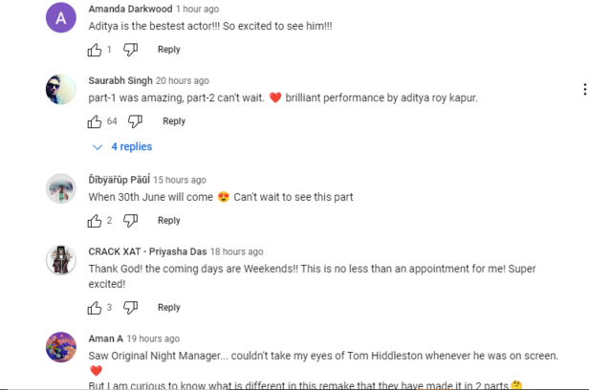
Task: Visit the Saurabh Singh channel name link
Action: [x=120, y=80]
